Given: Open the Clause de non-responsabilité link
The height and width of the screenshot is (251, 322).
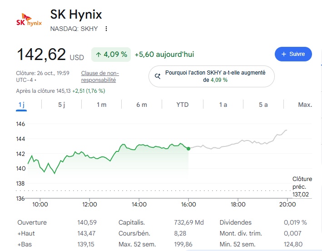Looking at the screenshot, I should coord(100,76).
